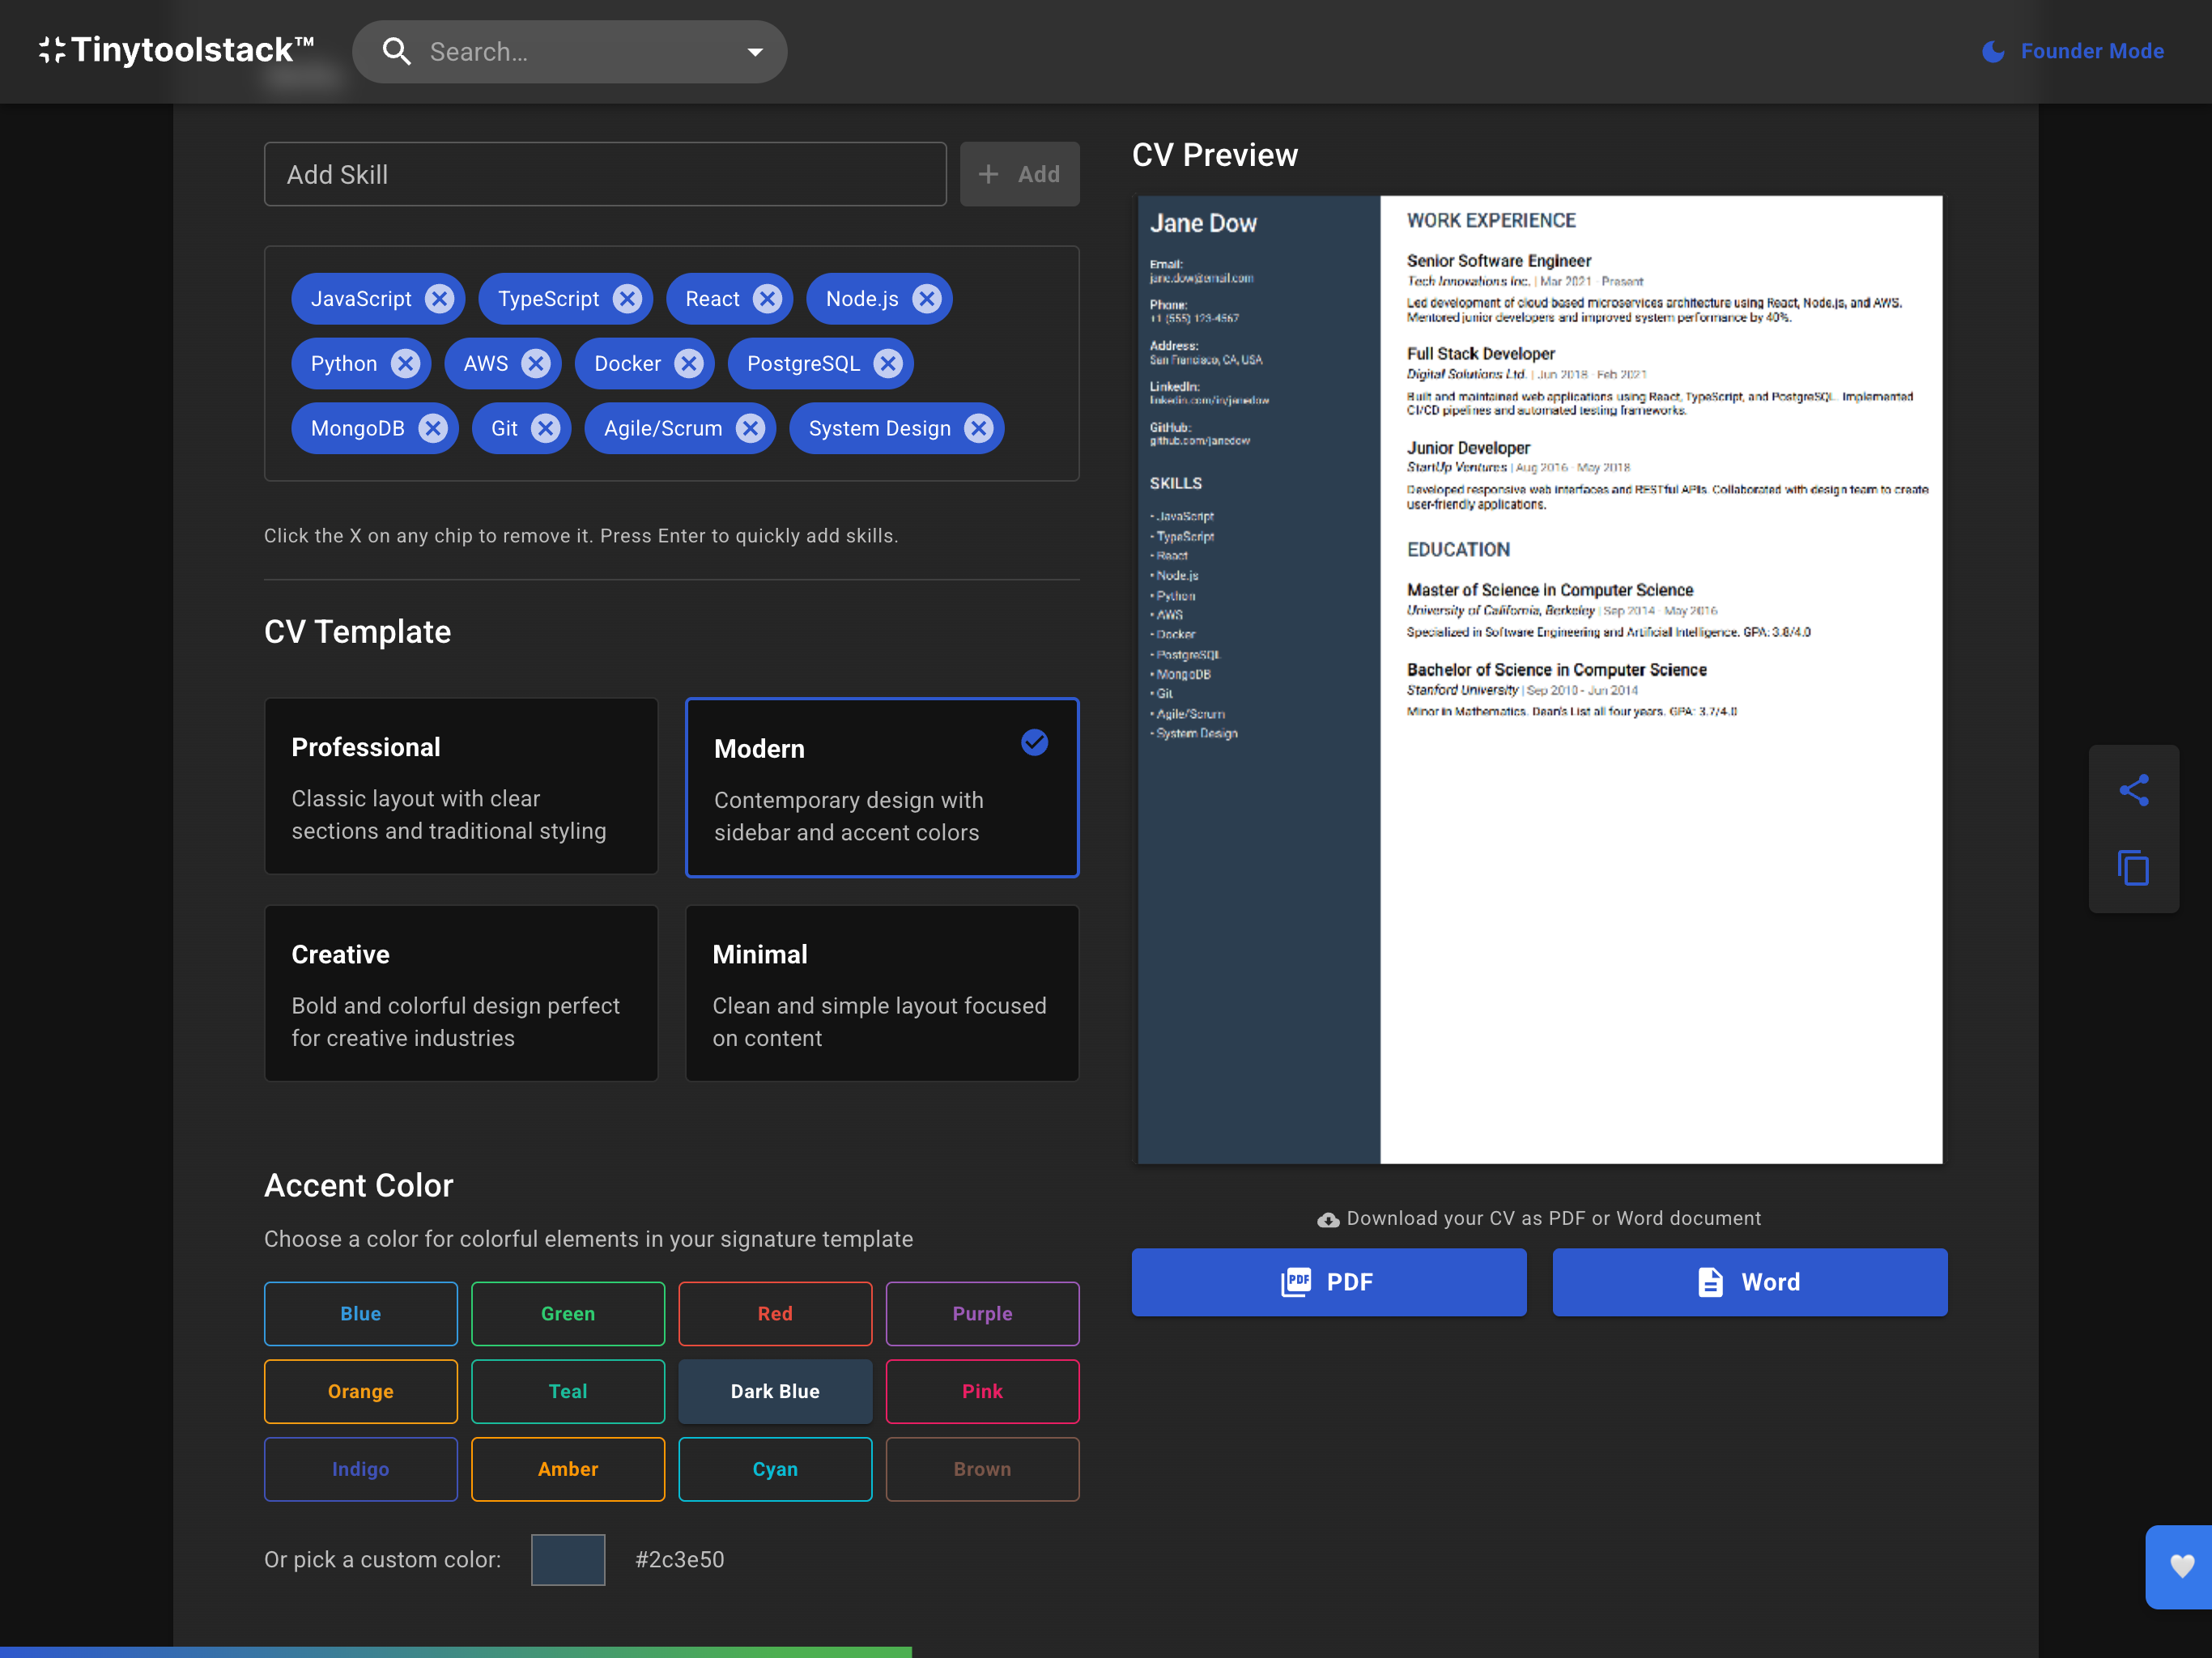This screenshot has width=2212, height=1658.
Task: Click the Add skill button
Action: tap(1019, 174)
